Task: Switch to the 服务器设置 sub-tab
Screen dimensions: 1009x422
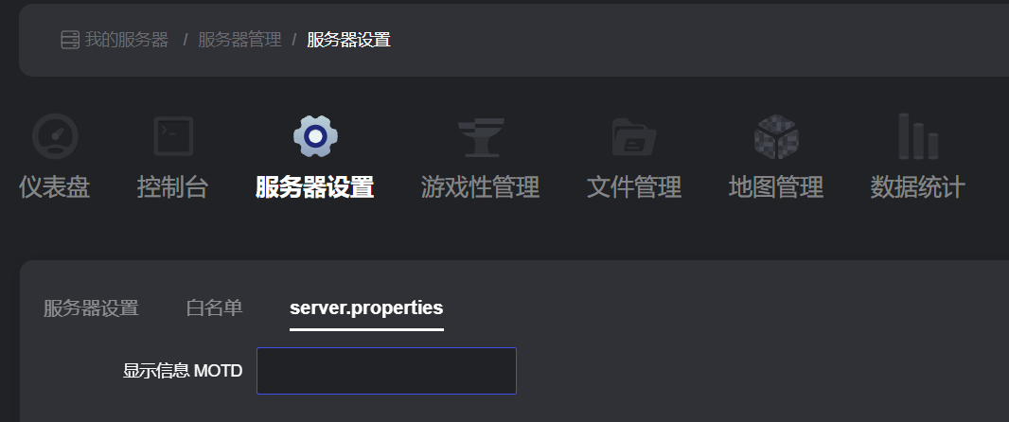Action: click(x=92, y=308)
